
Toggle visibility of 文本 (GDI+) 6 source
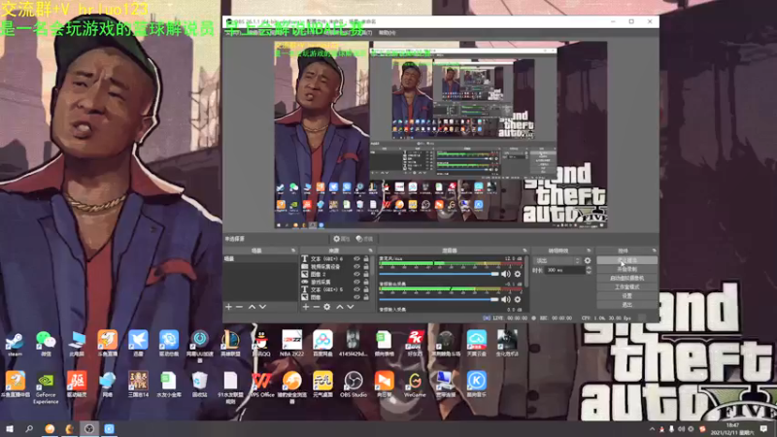(x=356, y=258)
